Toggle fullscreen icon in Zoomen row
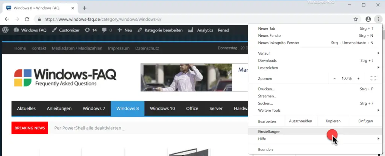385x156 pixels. point(373,78)
